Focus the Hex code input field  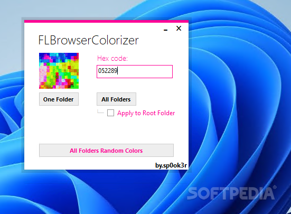coord(135,71)
